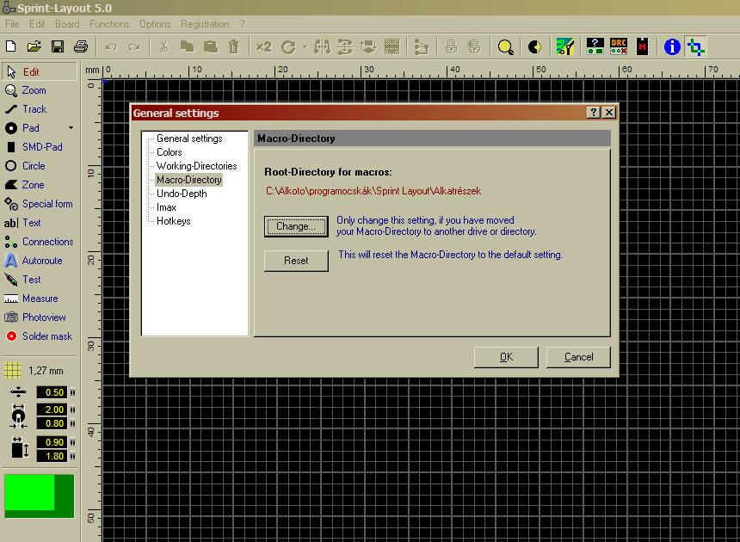
Task: Click the Rotate icon
Action: click(288, 46)
